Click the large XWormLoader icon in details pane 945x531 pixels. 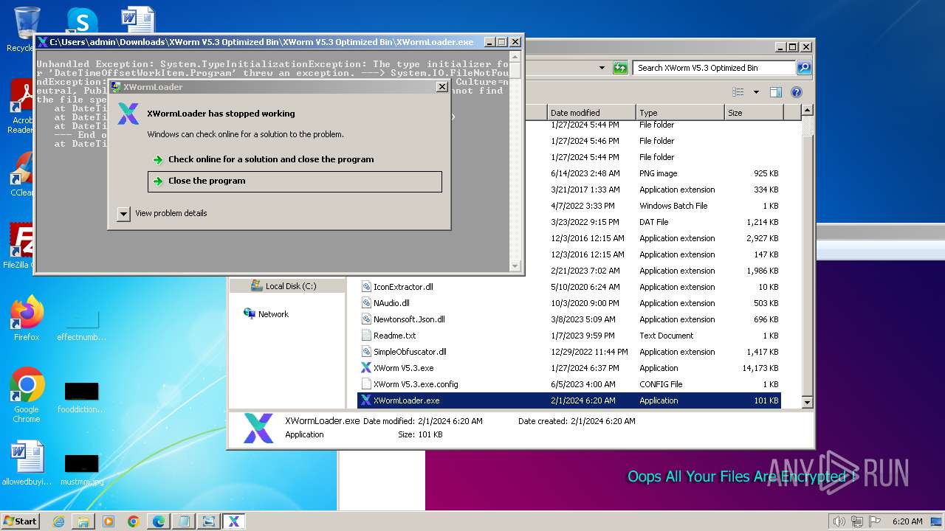(x=258, y=428)
